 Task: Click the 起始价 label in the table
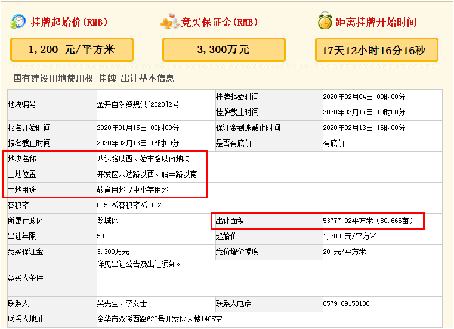(227, 237)
